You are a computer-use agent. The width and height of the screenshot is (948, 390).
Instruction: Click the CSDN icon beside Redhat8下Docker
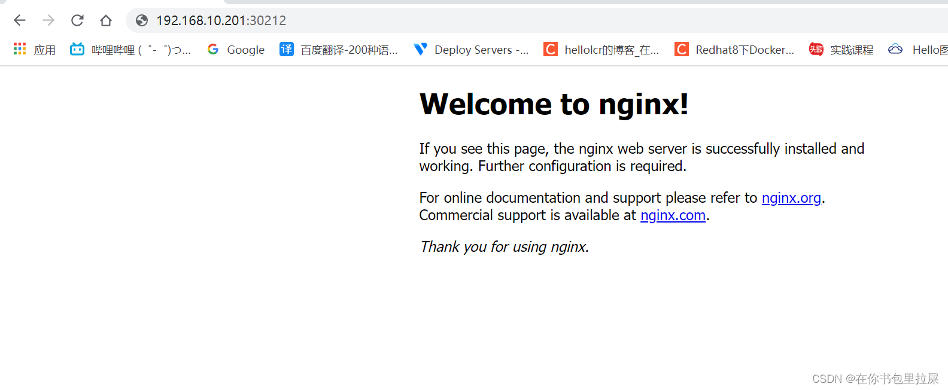(x=682, y=49)
